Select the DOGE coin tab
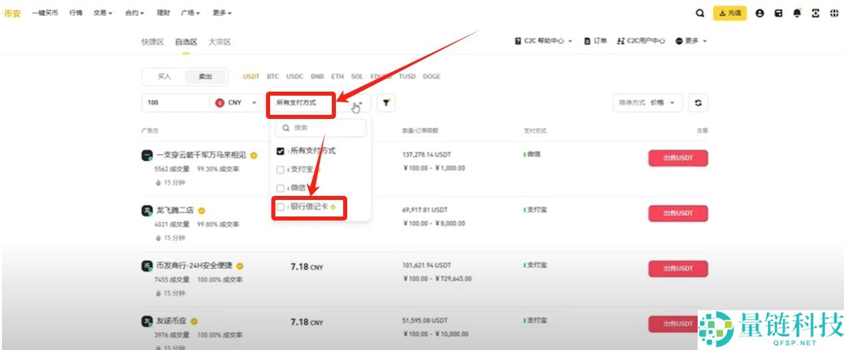 (432, 76)
